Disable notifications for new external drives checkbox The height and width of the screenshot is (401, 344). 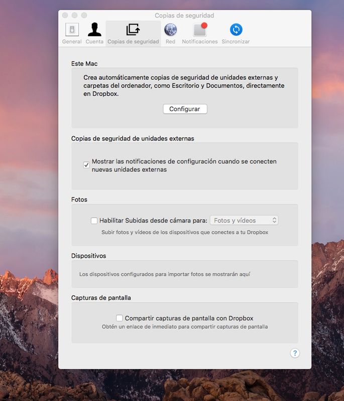(x=86, y=165)
